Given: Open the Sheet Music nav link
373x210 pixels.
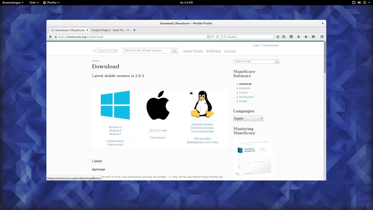Looking at the screenshot, I should click(193, 51).
